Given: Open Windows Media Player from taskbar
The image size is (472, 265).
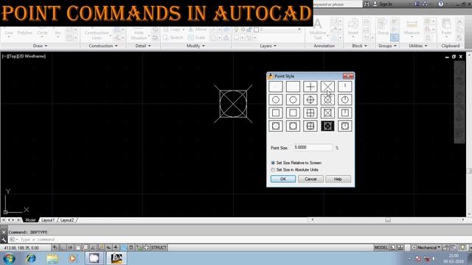Looking at the screenshot, I should (x=72, y=258).
